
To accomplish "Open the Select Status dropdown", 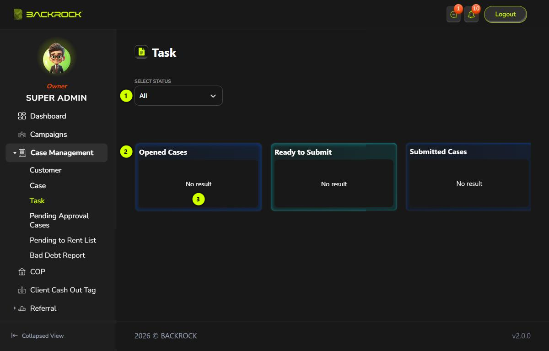I will pos(178,96).
